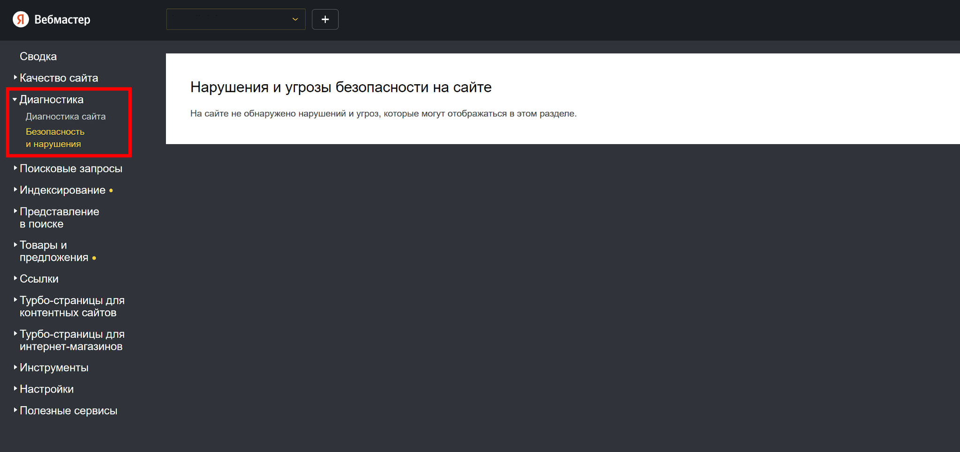Select Качество сайта menu item
This screenshot has width=960, height=452.
point(59,78)
